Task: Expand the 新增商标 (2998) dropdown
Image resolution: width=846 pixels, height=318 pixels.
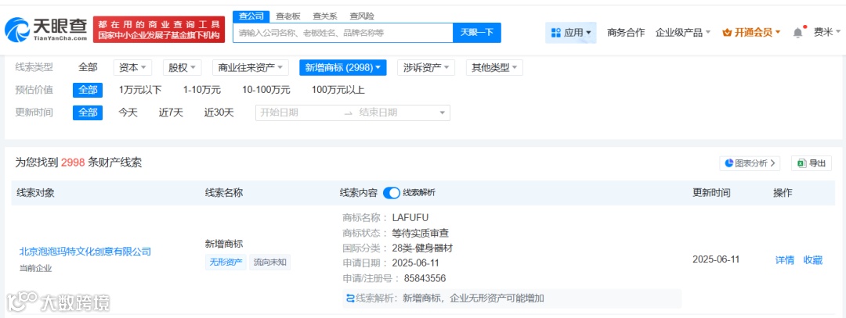Action: [x=344, y=67]
